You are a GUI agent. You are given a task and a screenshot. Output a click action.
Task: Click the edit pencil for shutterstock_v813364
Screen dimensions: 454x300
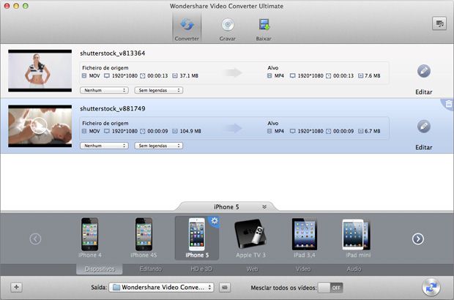coord(423,71)
